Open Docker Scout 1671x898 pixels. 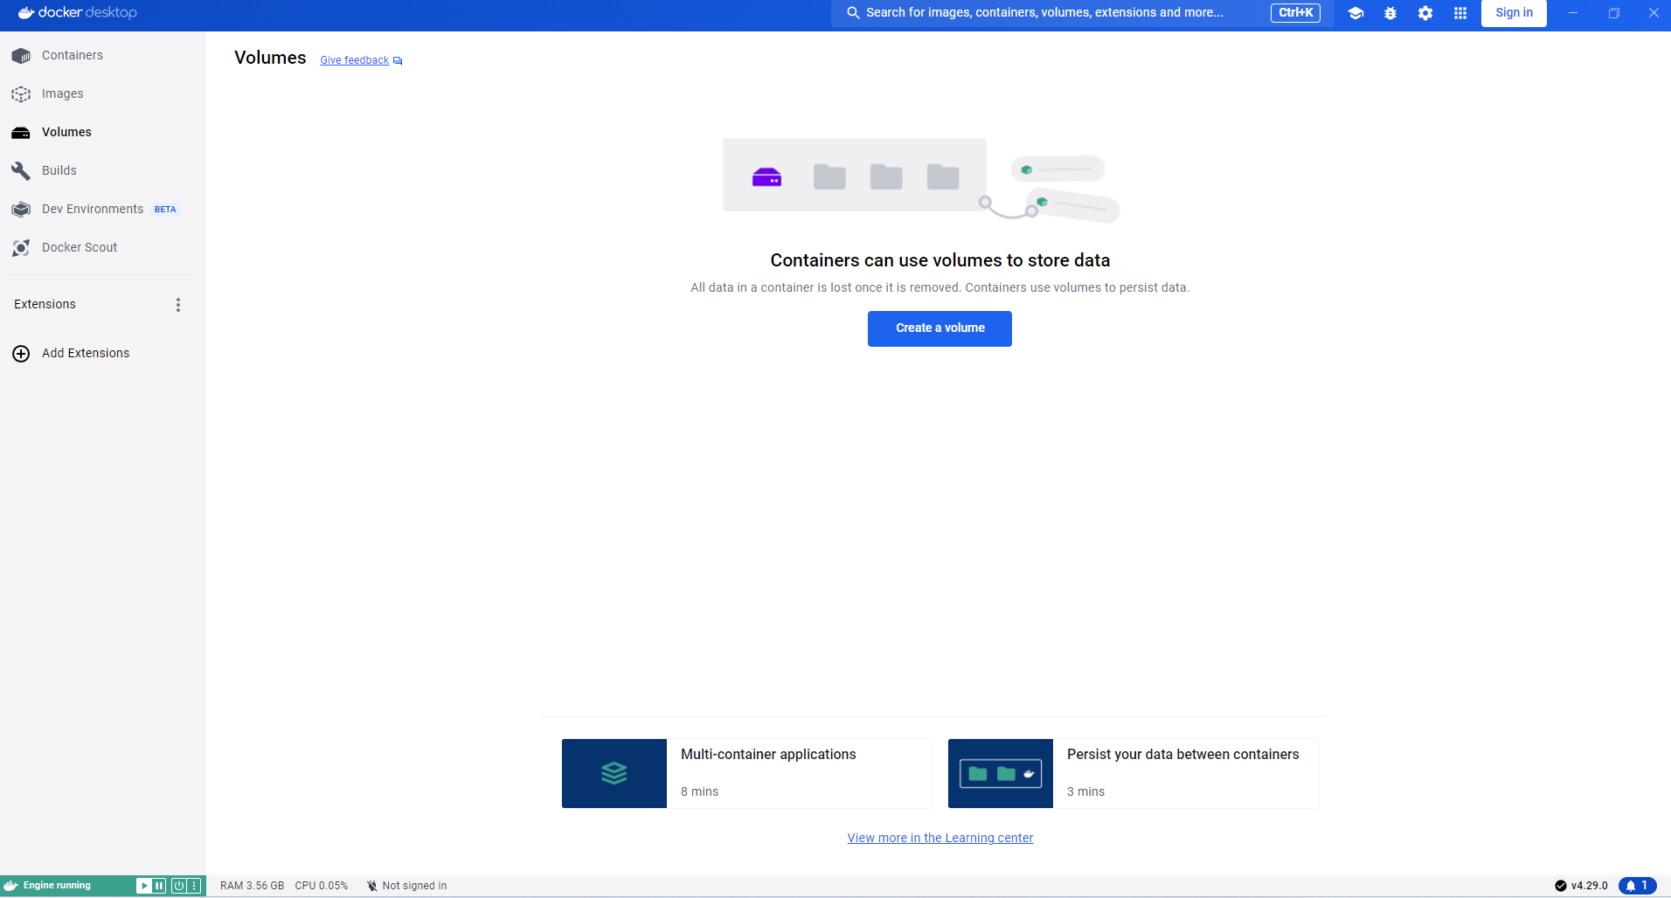coord(79,247)
